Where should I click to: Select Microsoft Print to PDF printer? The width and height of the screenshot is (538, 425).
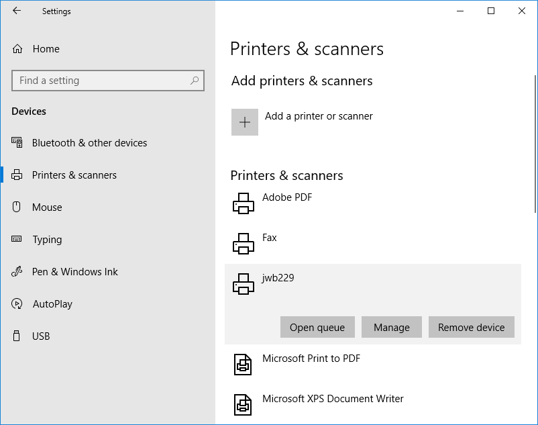point(311,359)
